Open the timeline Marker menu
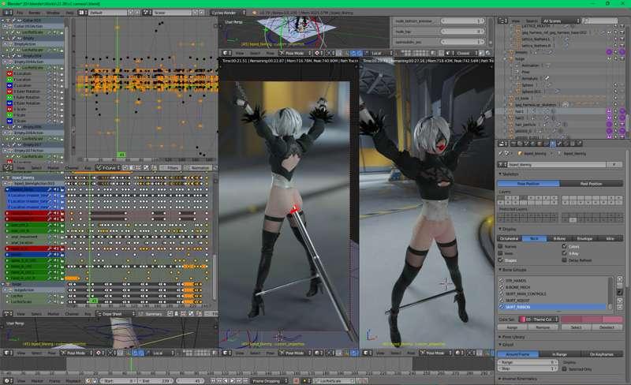631x385 pixels. coord(37,380)
